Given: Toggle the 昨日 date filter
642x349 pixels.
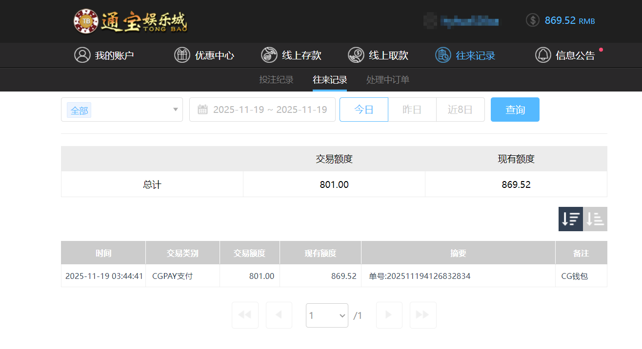Looking at the screenshot, I should (412, 110).
